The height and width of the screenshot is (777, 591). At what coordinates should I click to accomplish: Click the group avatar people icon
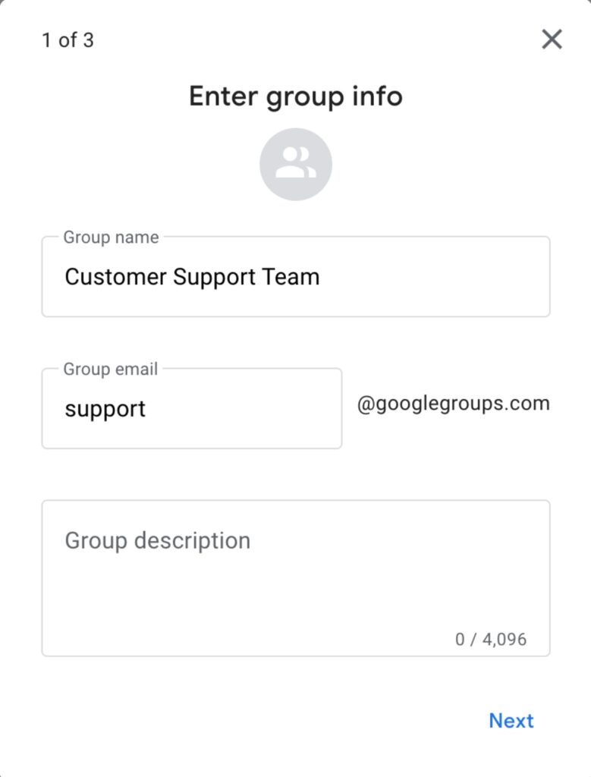tap(296, 164)
